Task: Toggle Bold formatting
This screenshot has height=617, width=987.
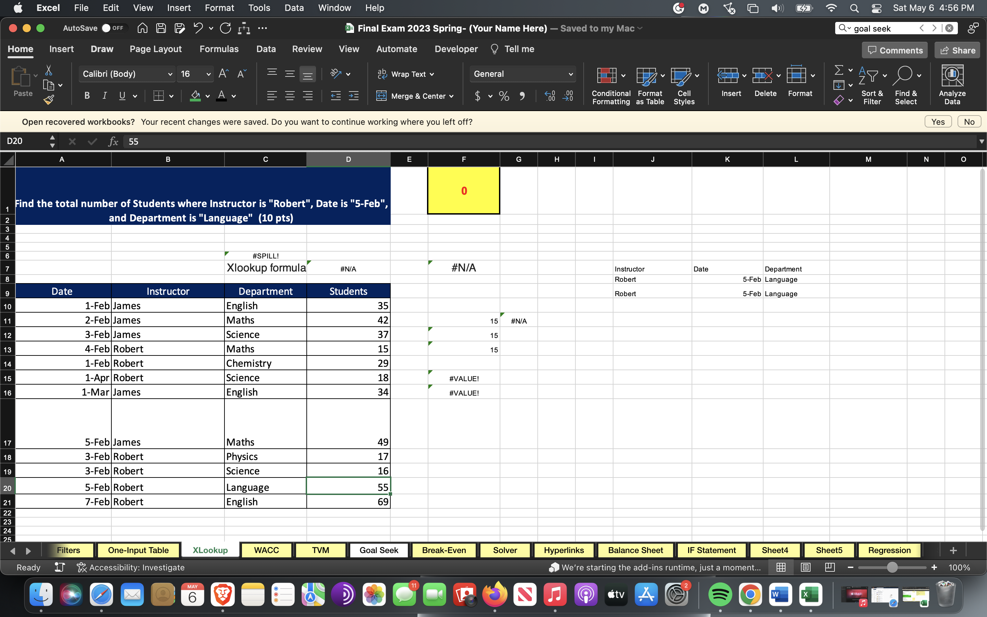Action: [87, 96]
